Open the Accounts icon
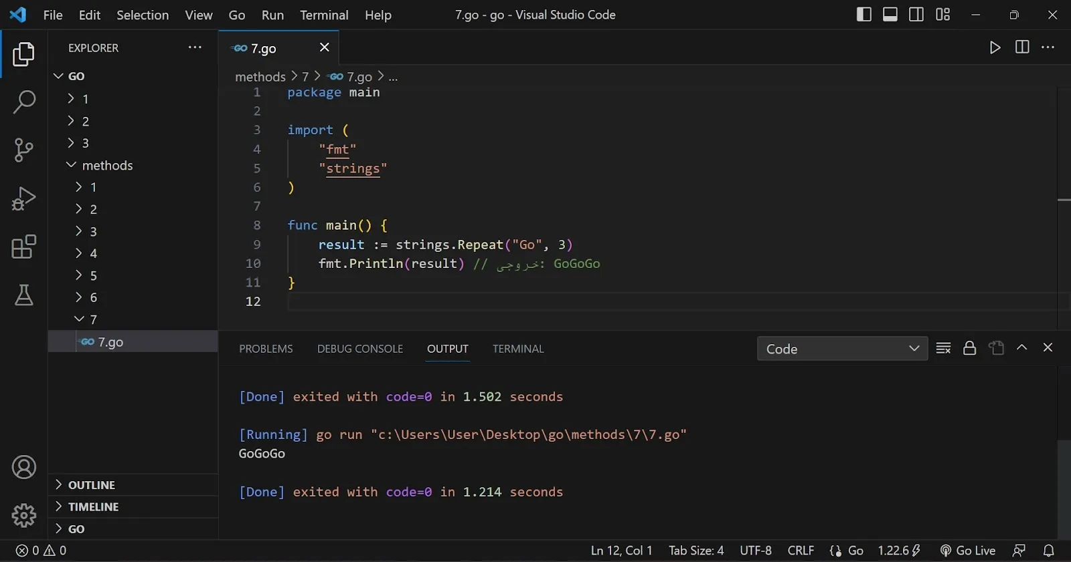This screenshot has height=562, width=1071. [23, 467]
